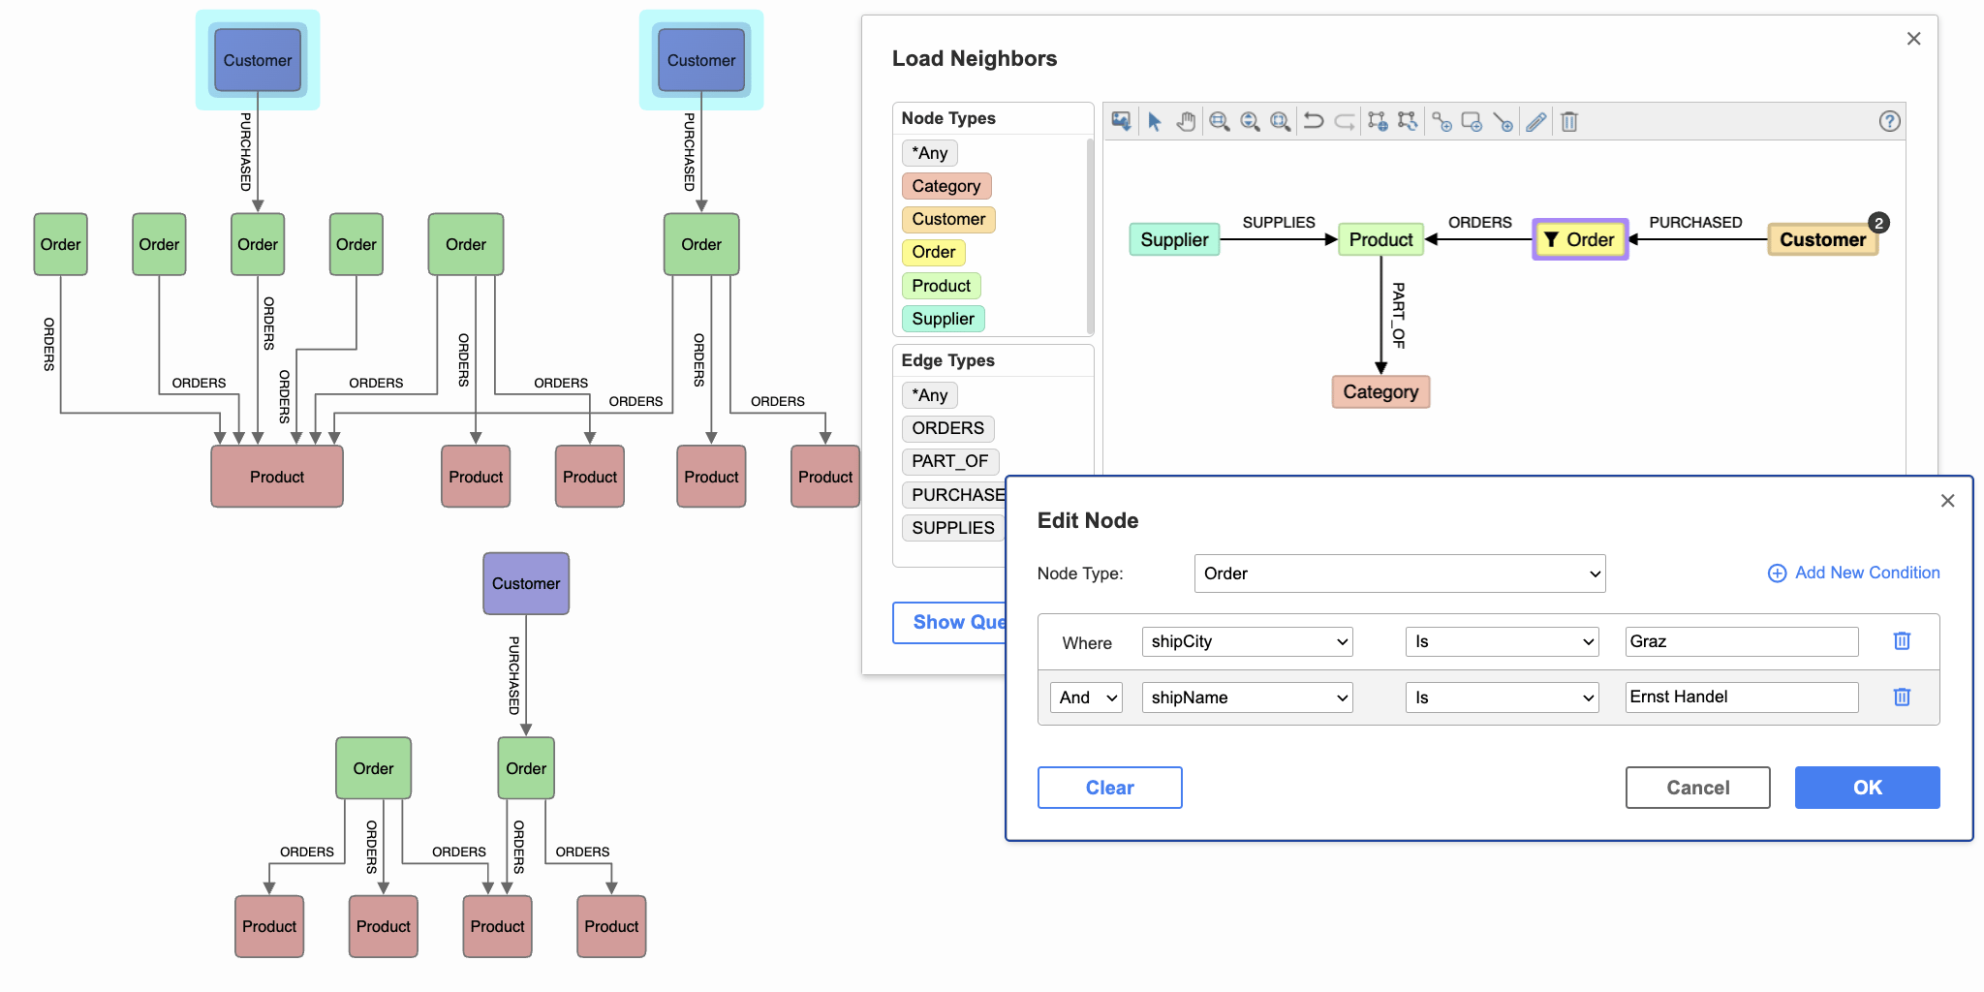Open the Is operator dropdown for shipCity

tap(1503, 641)
